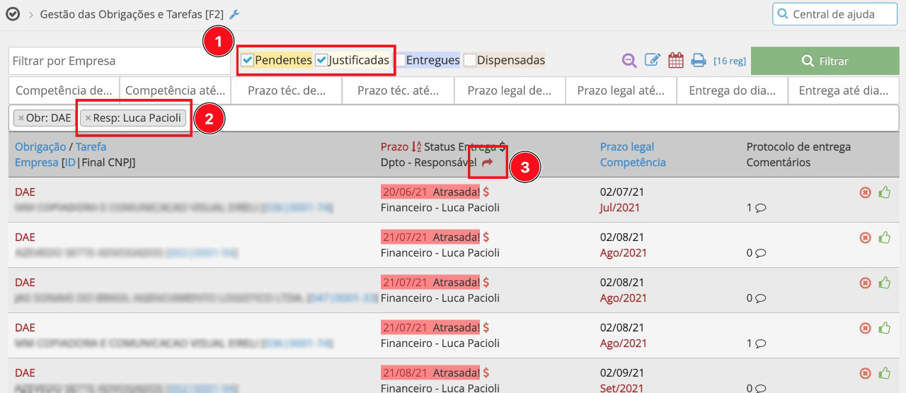This screenshot has width=906, height=393.
Task: Open the 'Prazo legal até...' date field
Action: (622, 90)
